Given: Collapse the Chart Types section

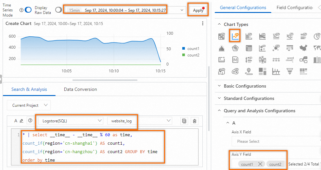Looking at the screenshot, I should pyautogui.click(x=219, y=24).
